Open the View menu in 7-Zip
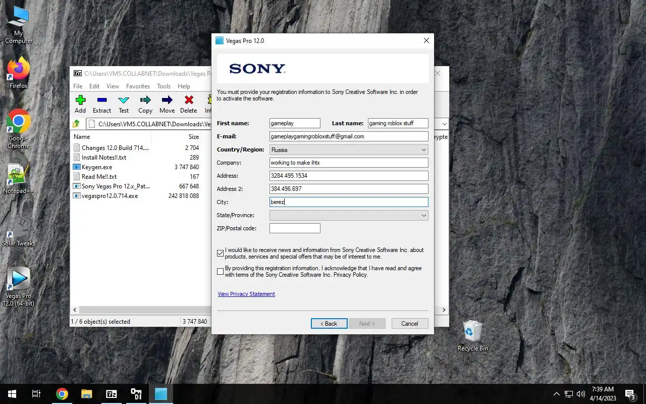Image resolution: width=646 pixels, height=404 pixels. click(x=113, y=86)
